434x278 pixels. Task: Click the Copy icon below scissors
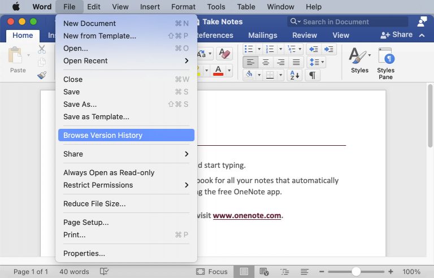(x=41, y=62)
